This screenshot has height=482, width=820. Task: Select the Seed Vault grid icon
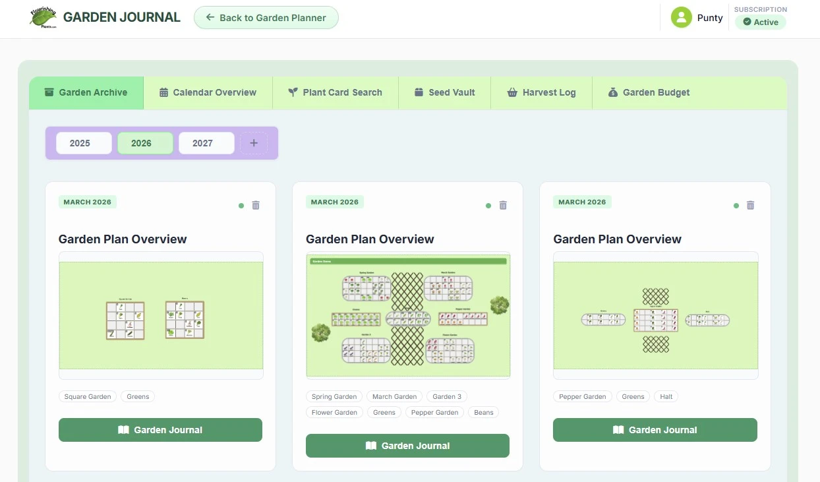coord(418,92)
